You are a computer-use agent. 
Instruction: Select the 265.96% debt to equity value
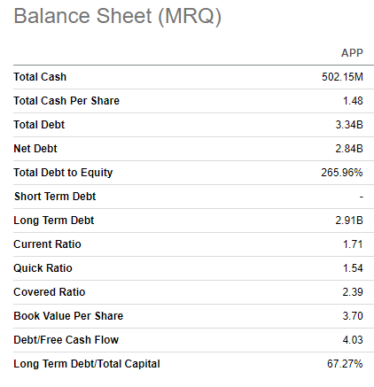pos(342,173)
